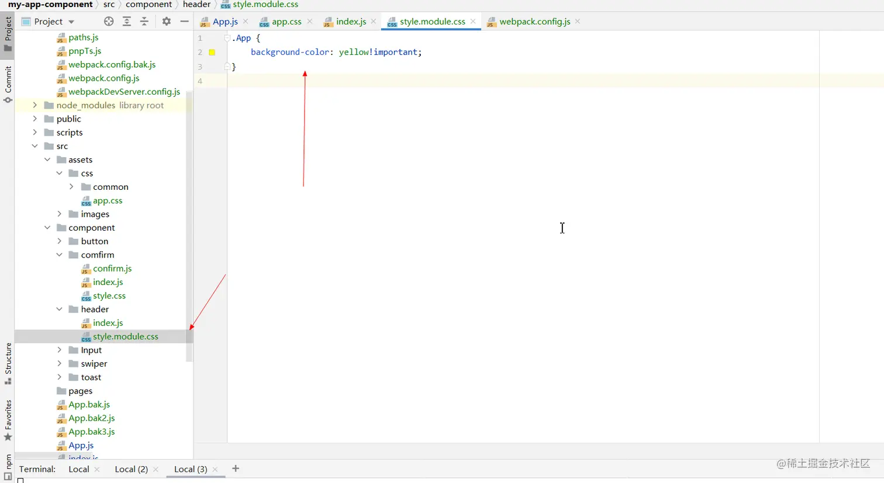Close the Local terminal tab
This screenshot has width=884, height=483.
tap(97, 470)
